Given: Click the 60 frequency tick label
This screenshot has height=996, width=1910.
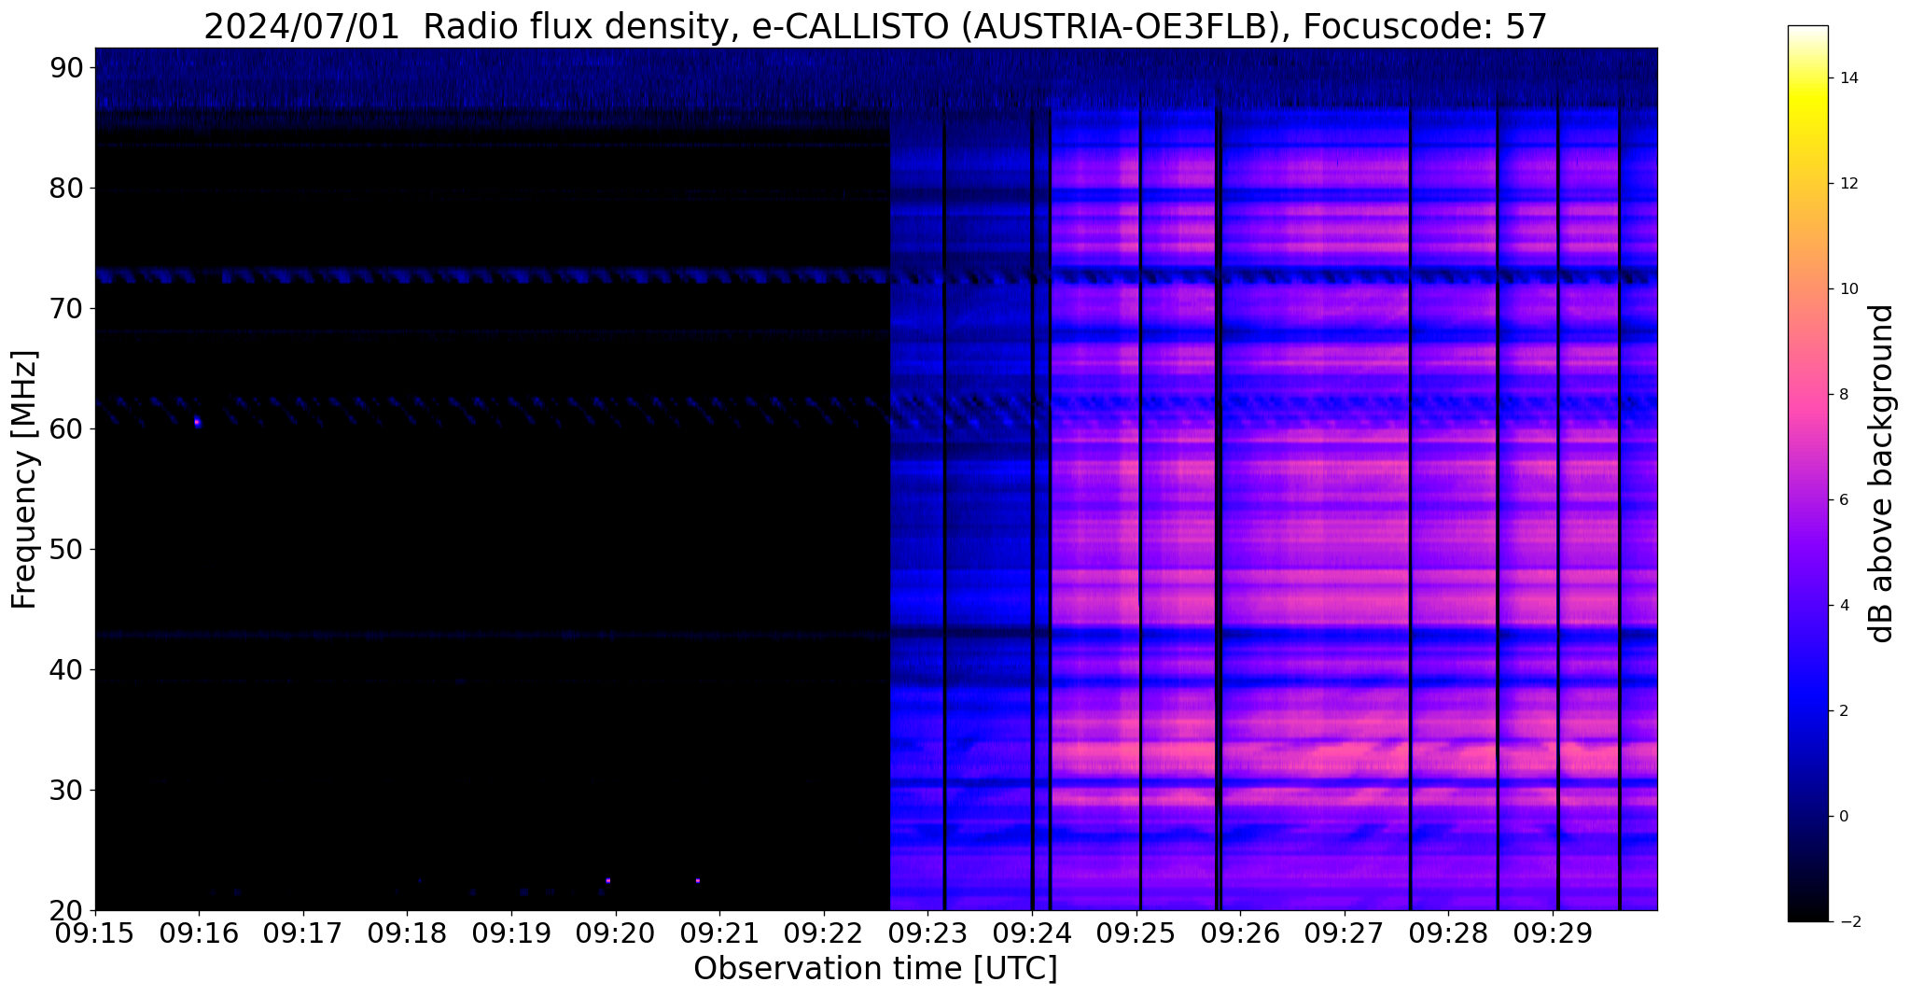Looking at the screenshot, I should (65, 428).
